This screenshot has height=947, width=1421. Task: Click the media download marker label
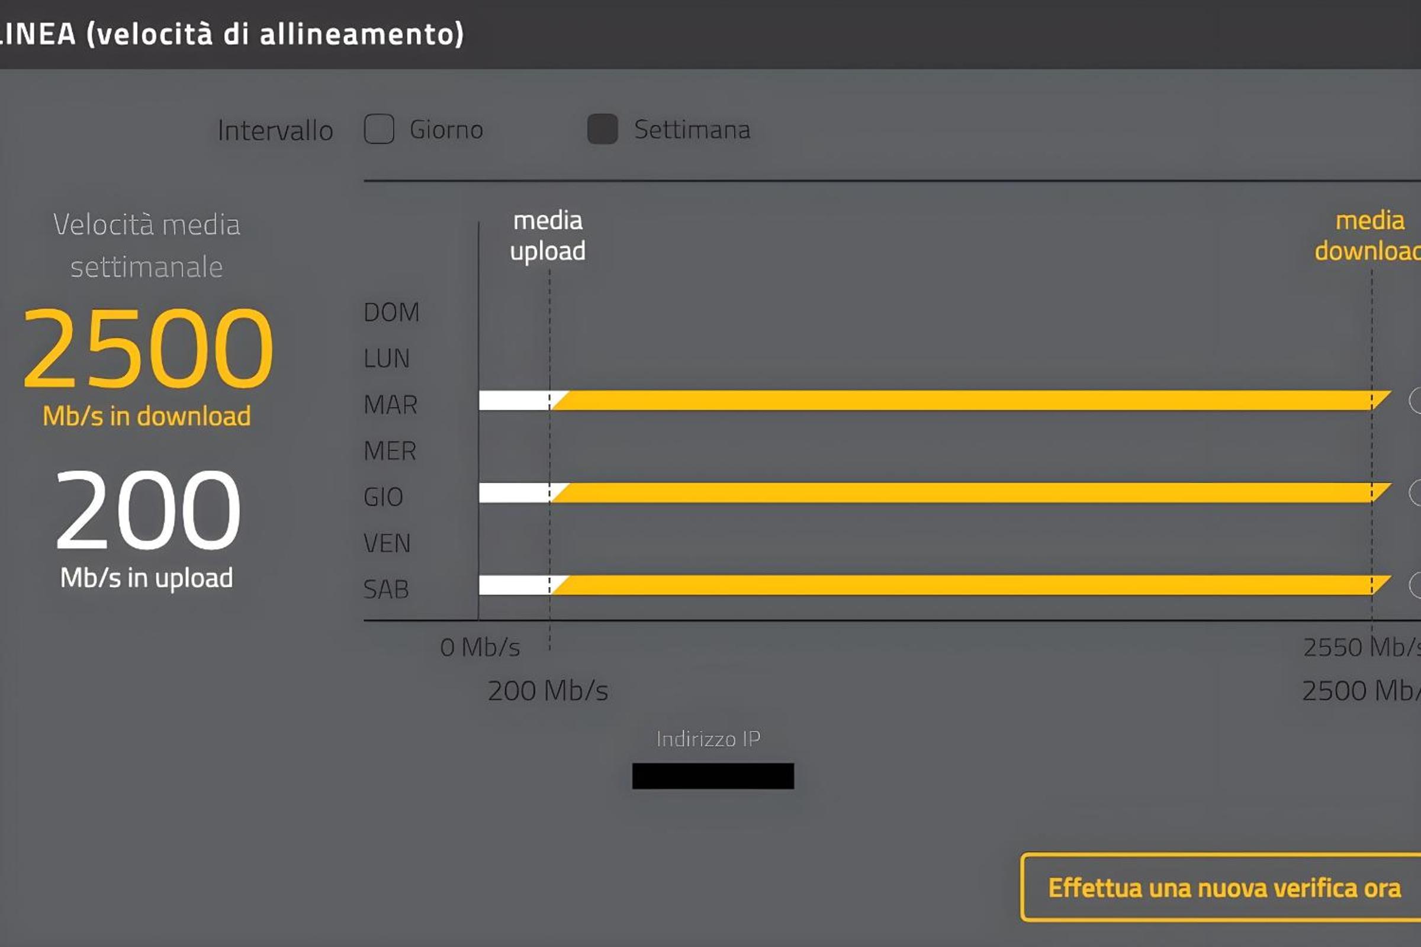coord(1368,236)
